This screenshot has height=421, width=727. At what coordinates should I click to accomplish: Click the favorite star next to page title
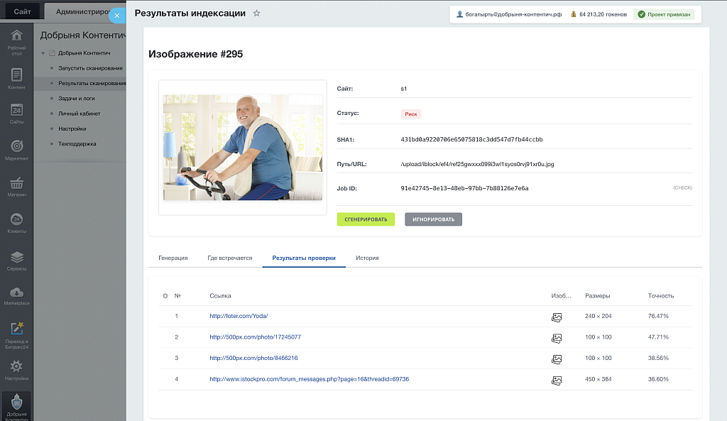pos(257,13)
